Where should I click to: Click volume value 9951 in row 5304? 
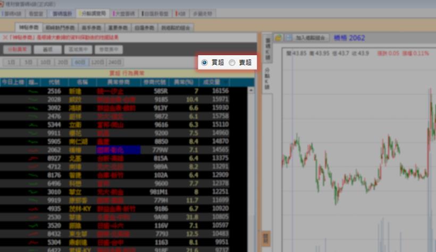tap(222, 242)
